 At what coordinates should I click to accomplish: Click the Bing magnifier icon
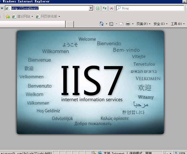click(x=119, y=8)
